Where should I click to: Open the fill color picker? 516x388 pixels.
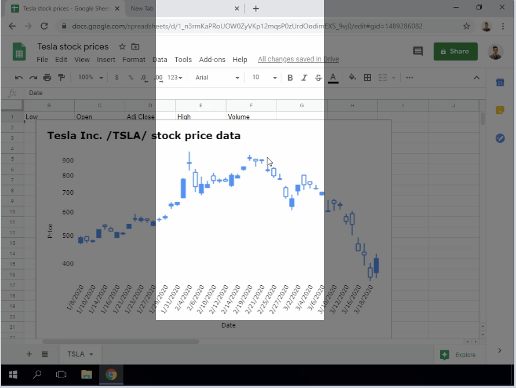point(353,77)
